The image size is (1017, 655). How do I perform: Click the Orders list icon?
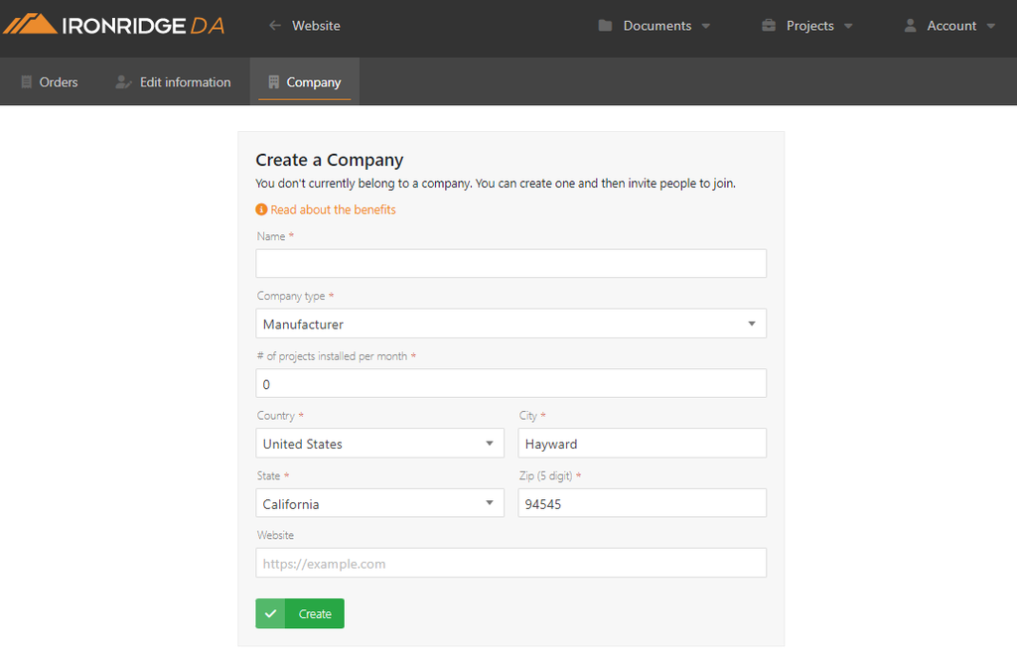27,82
